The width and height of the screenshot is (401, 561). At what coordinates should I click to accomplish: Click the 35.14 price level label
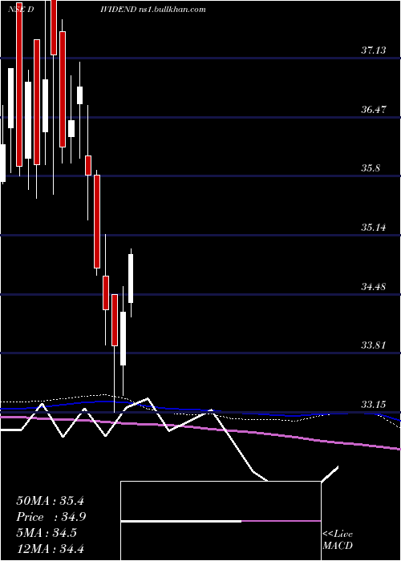coord(374,227)
